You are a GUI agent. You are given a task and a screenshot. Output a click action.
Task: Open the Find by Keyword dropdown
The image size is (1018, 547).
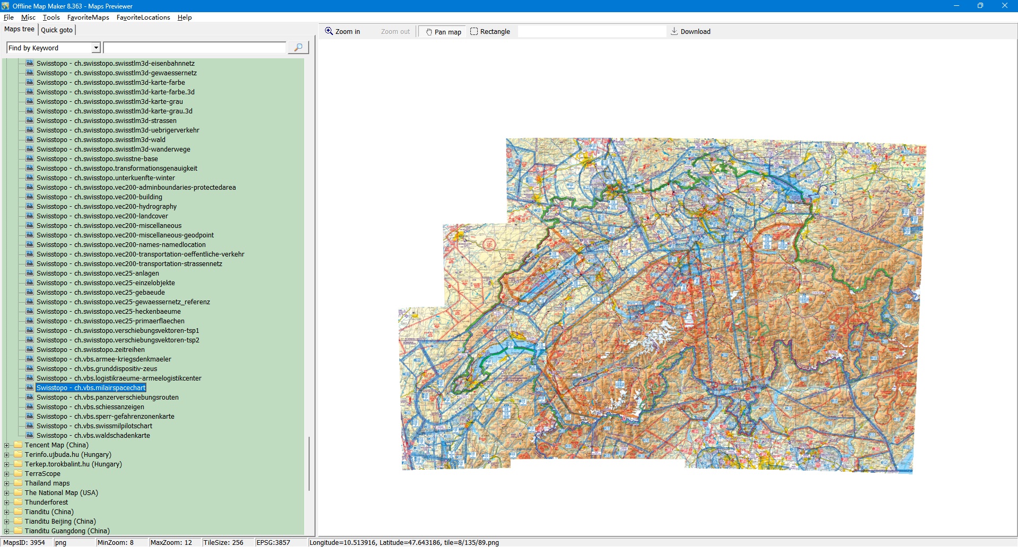click(96, 48)
